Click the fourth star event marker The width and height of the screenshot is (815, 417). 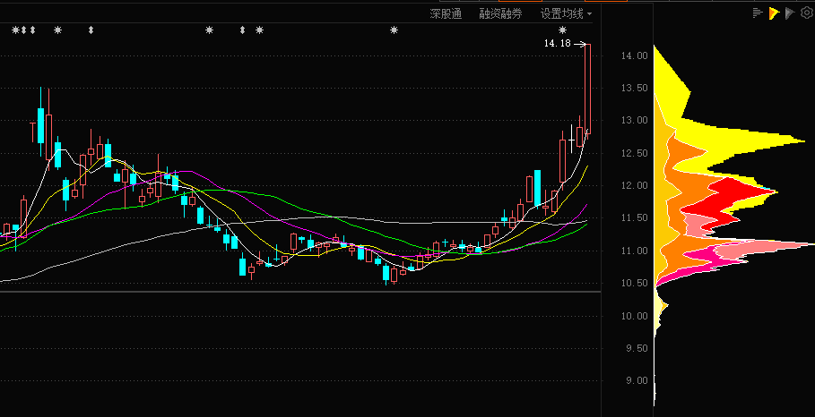point(259,30)
